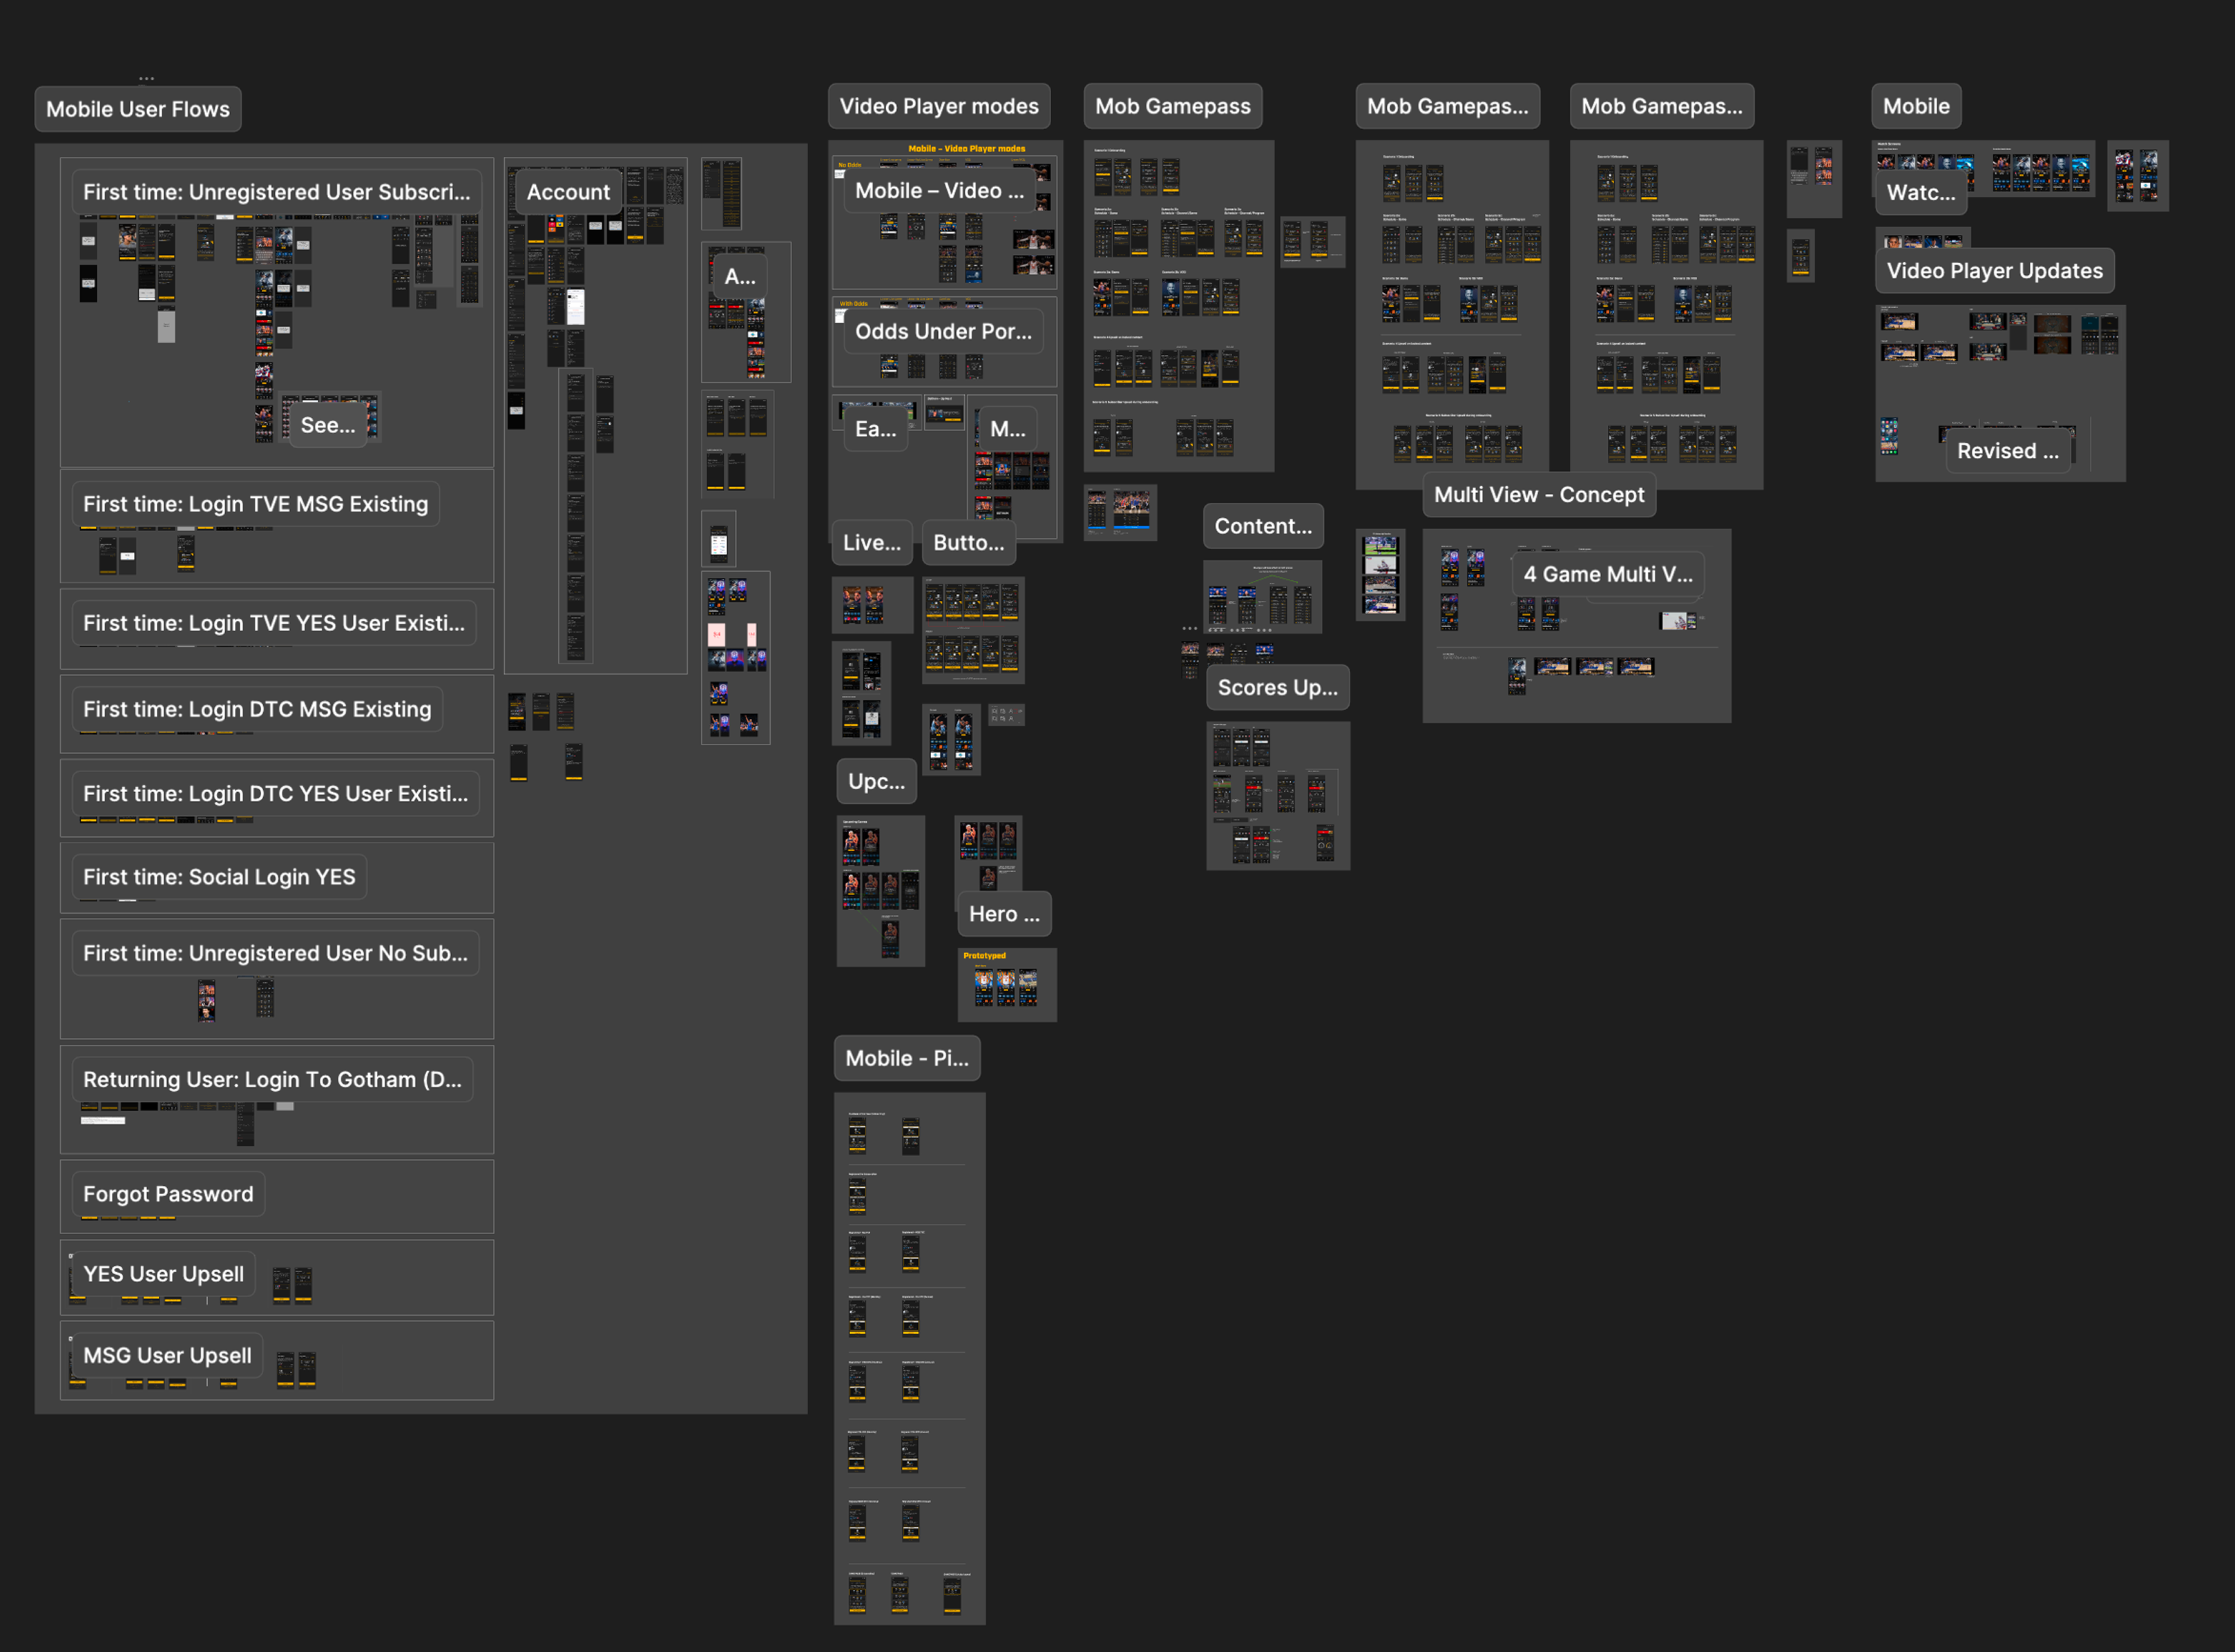
Task: Select 'First time: Login DTC YES User Existi...' label
Action: [276, 794]
